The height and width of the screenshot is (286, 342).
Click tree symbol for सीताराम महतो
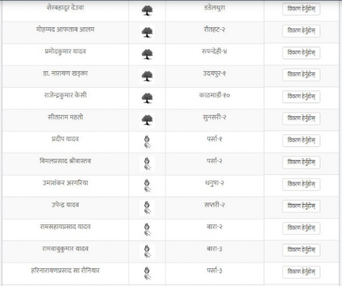(147, 120)
